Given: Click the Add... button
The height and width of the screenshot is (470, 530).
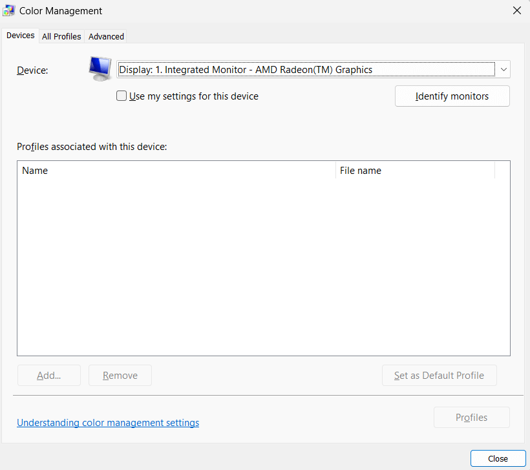Looking at the screenshot, I should coord(48,376).
